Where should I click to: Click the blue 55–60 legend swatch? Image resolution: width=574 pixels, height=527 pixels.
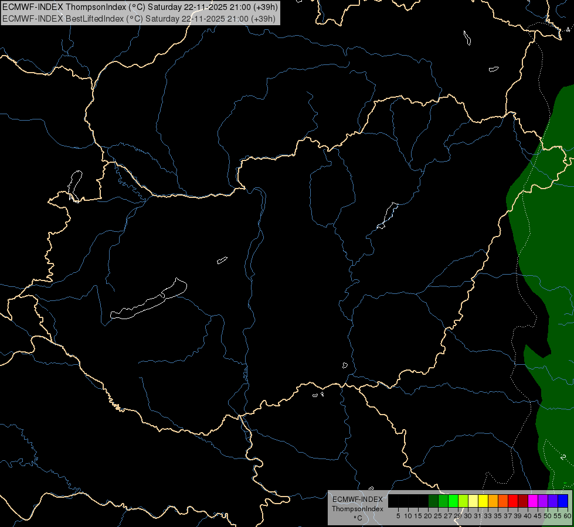point(563,501)
